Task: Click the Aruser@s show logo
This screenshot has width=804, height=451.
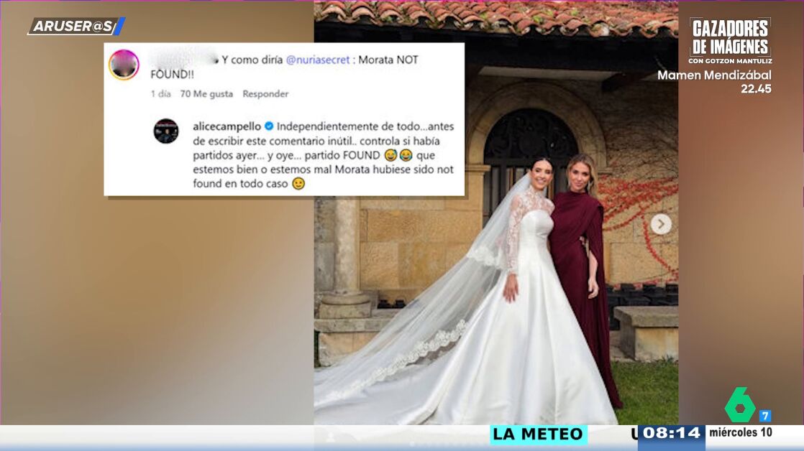Action: (76, 27)
